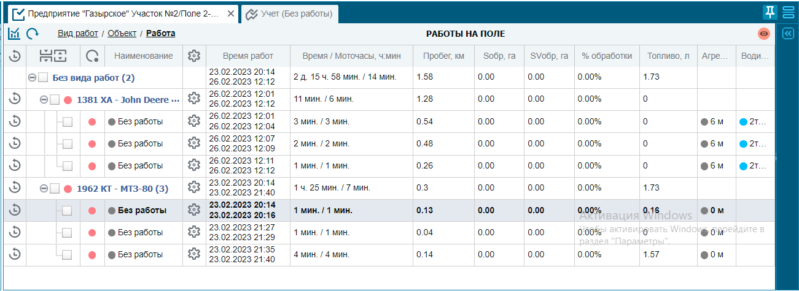Click the refresh arrow icon
Image resolution: width=799 pixels, height=291 pixels.
point(33,34)
